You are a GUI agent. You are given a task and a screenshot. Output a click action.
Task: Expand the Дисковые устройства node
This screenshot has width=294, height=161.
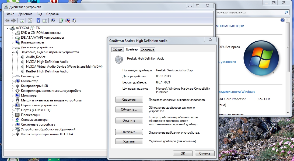click(x=13, y=47)
